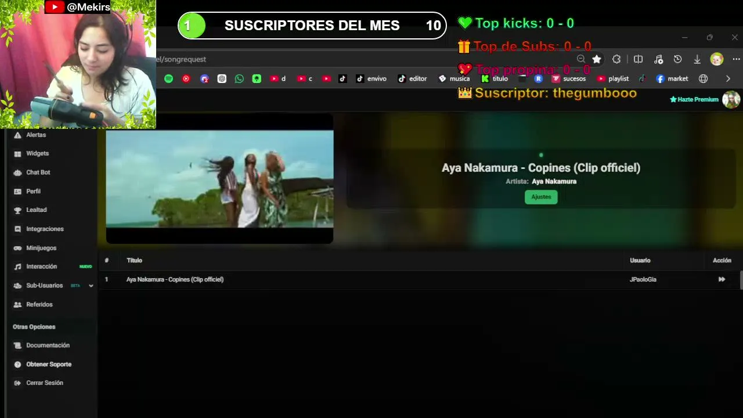Open browser profile avatar
This screenshot has width=743, height=418.
click(717, 59)
